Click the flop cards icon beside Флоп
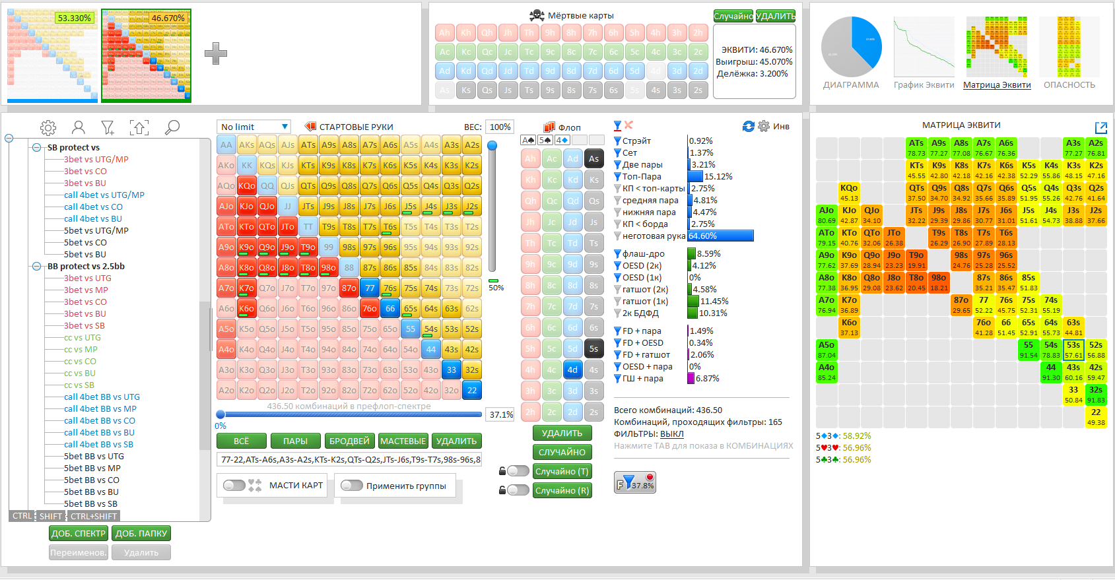This screenshot has width=1115, height=580. (x=549, y=127)
